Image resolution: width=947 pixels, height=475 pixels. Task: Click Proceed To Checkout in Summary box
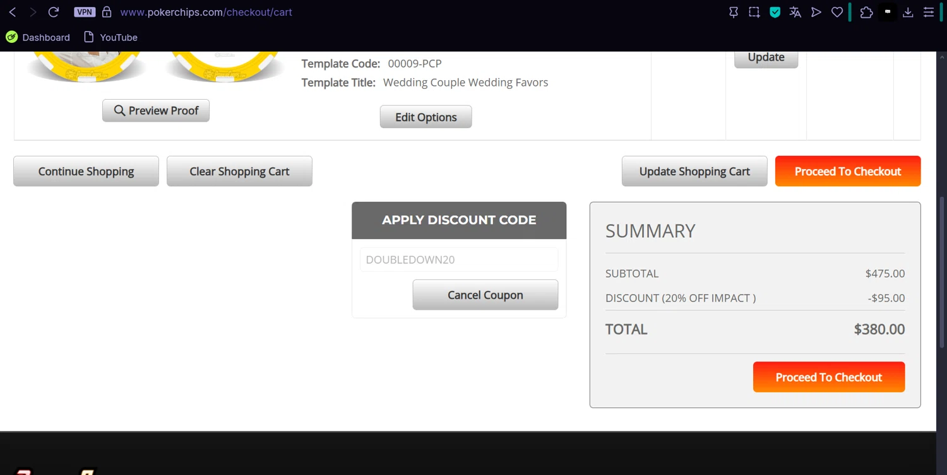coord(829,377)
